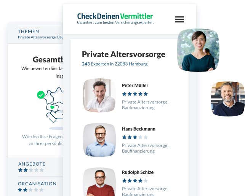Image resolution: width=245 pixels, height=196 pixels.
Task: Open the hamburger menu icon
Action: 179,19
